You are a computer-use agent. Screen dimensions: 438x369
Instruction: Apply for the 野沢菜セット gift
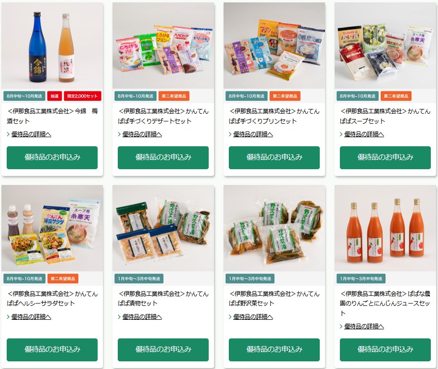[274, 350]
